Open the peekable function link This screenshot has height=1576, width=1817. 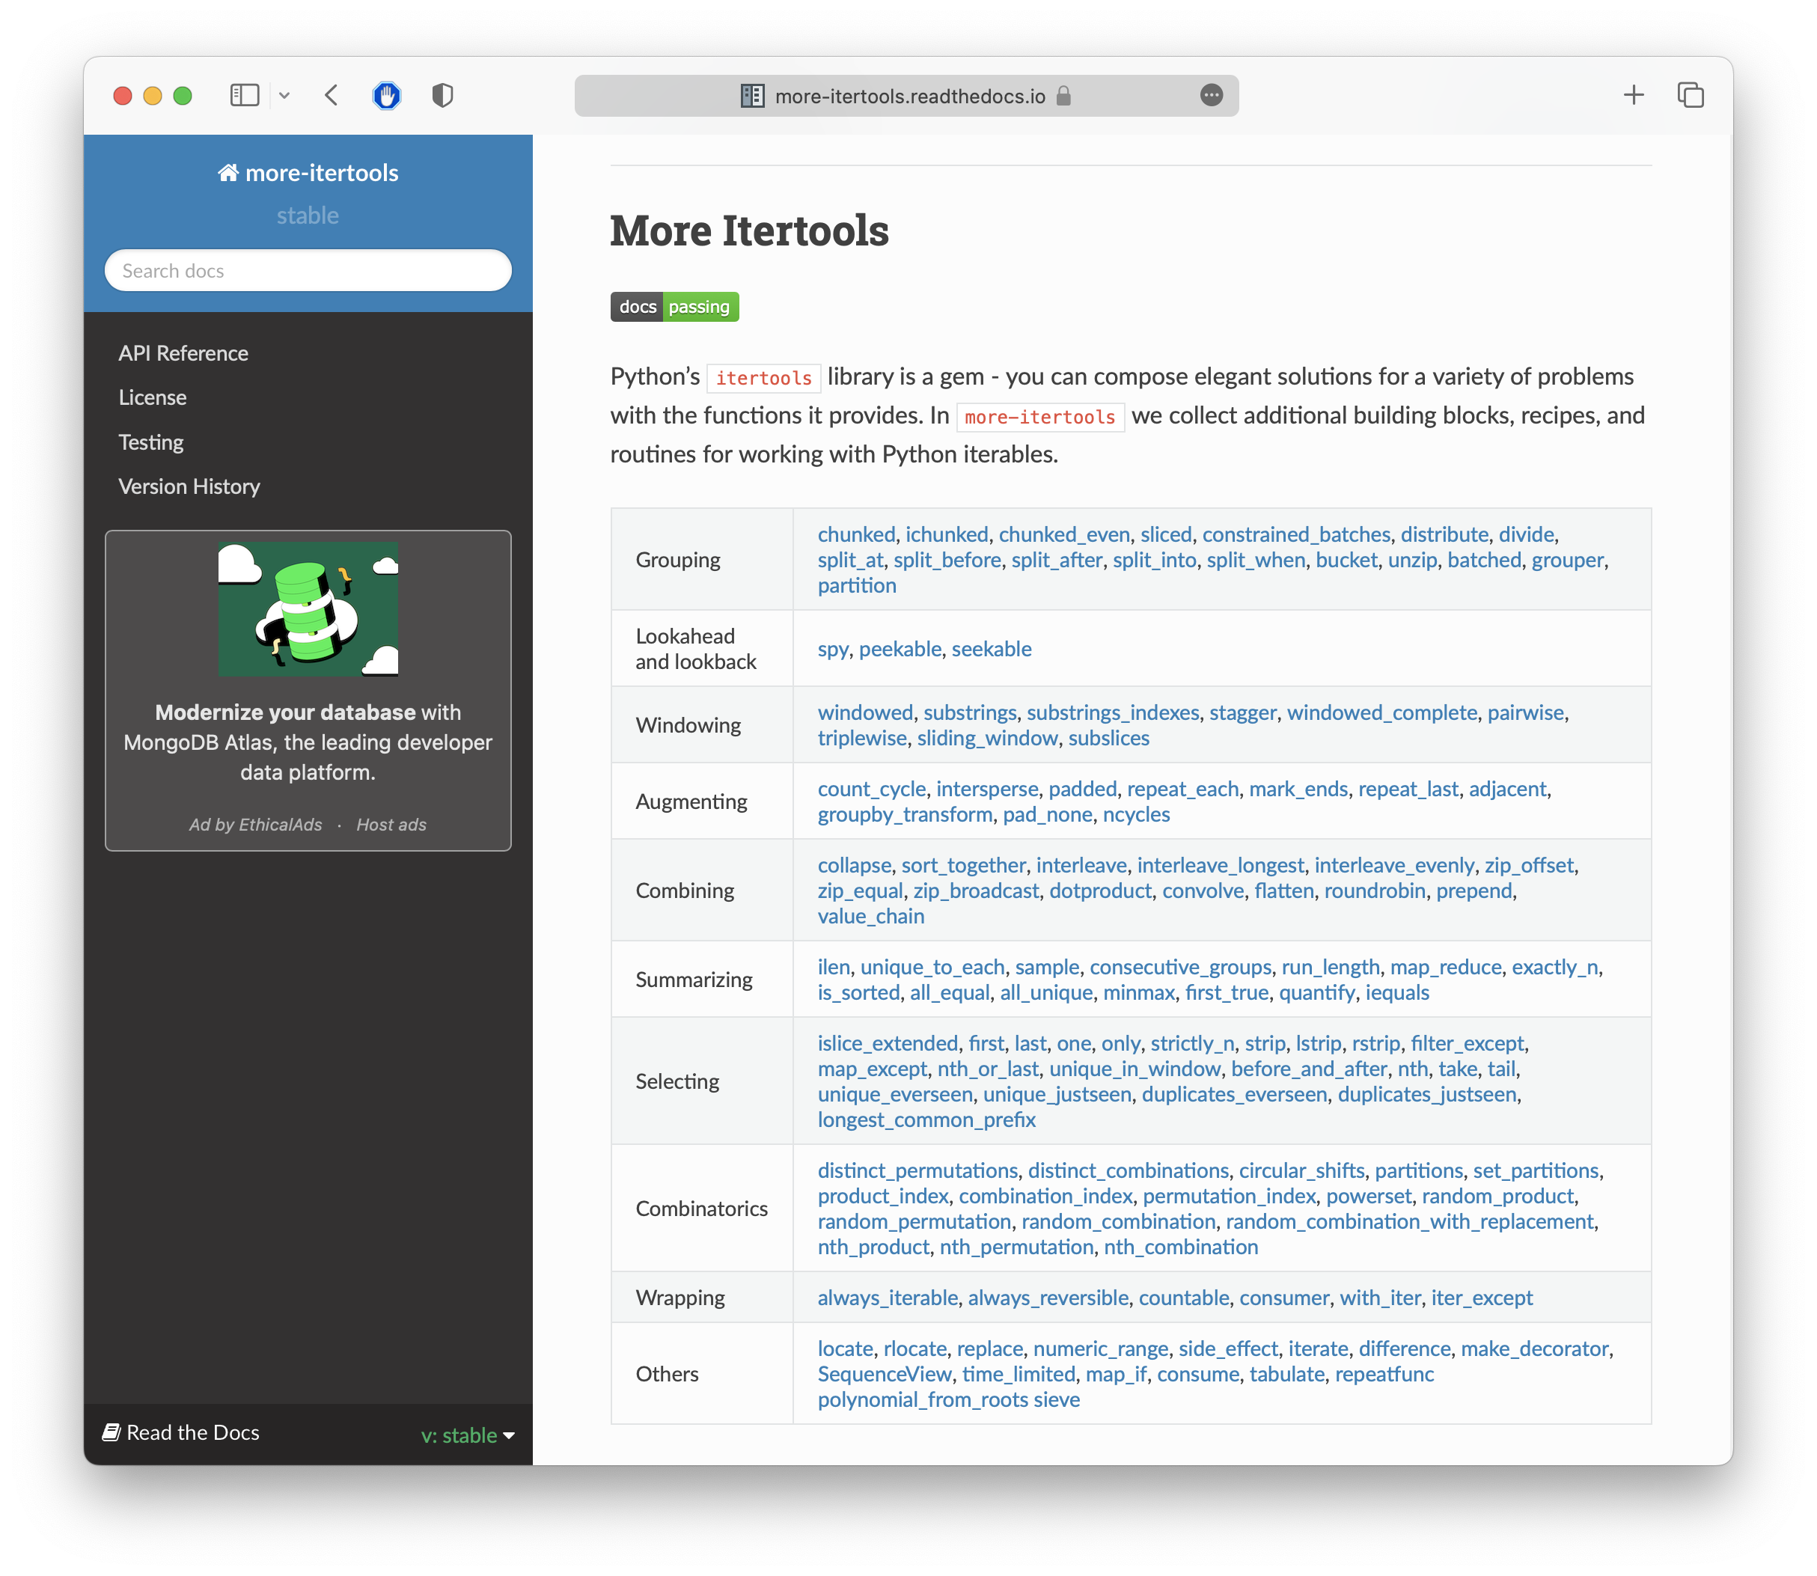pyautogui.click(x=900, y=649)
